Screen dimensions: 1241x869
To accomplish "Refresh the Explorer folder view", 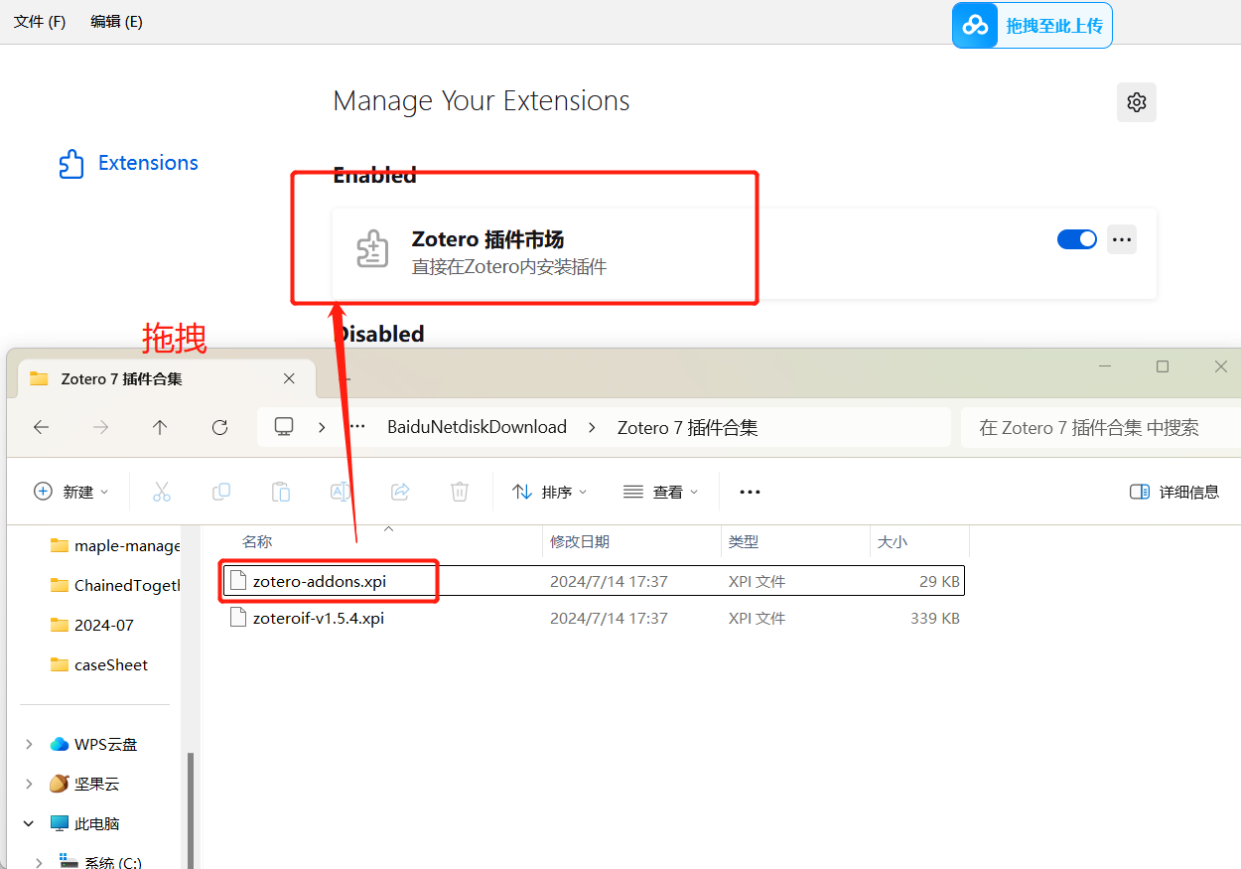I will [220, 427].
